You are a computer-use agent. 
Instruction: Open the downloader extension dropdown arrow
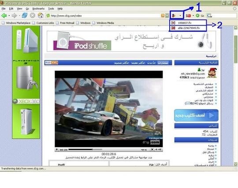point(180,15)
